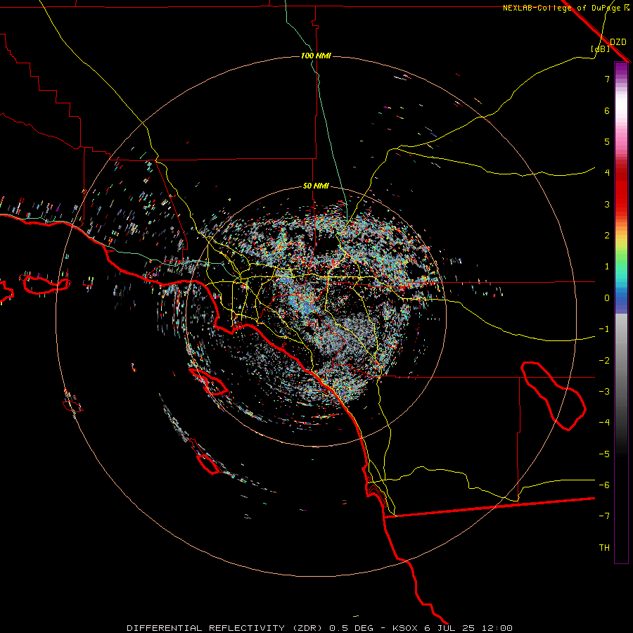The image size is (633, 633).
Task: Click the [dB] units label
Action: (x=601, y=49)
